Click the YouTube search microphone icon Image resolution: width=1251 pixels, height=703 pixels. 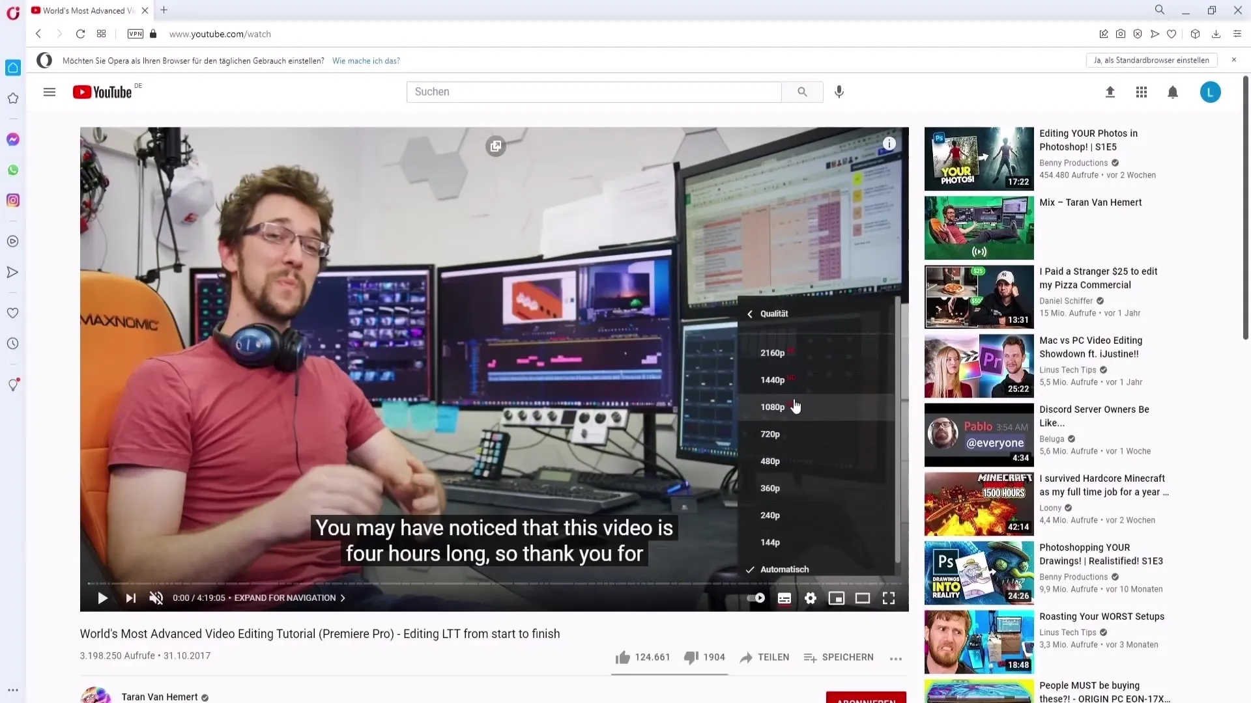839,92
